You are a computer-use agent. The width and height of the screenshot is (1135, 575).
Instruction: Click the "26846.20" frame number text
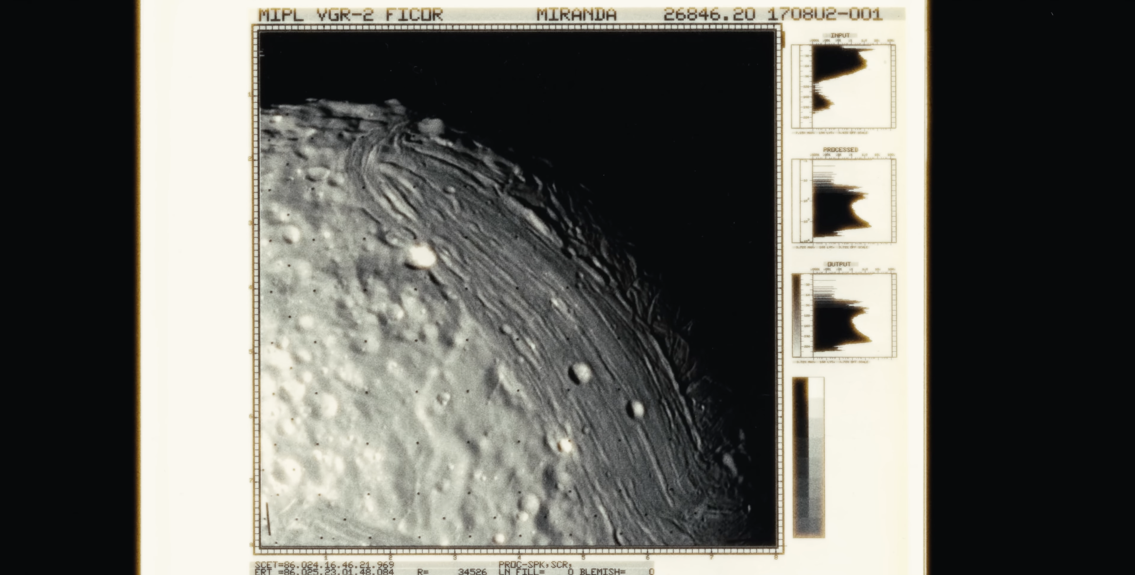coord(709,15)
